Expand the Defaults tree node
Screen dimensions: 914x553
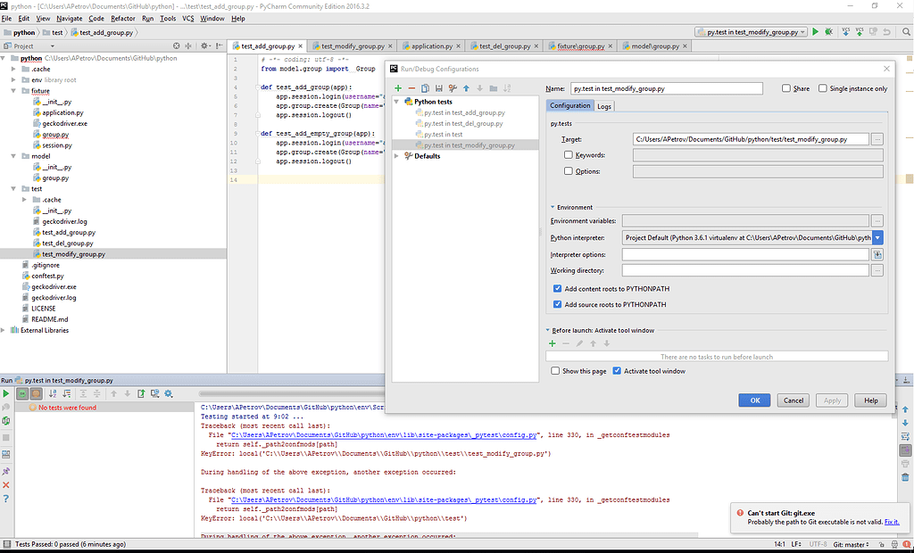coord(397,156)
